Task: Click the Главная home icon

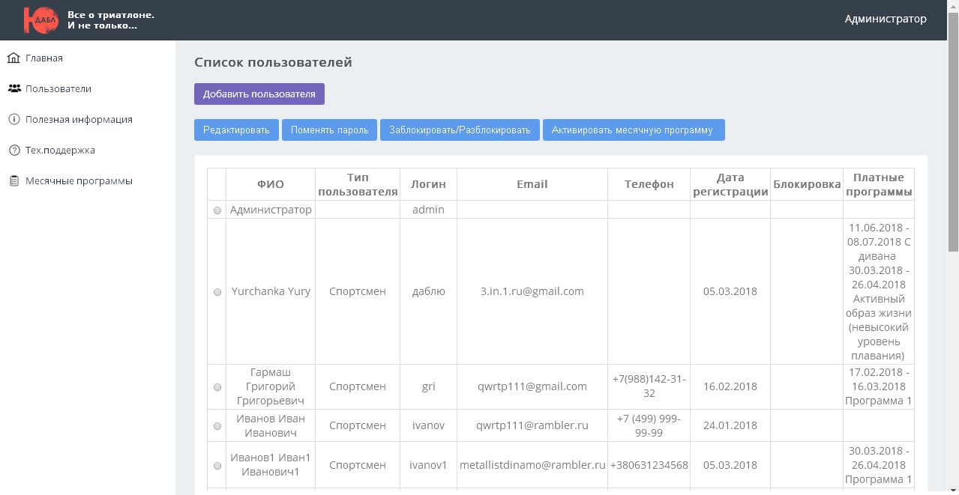Action: tap(13, 58)
